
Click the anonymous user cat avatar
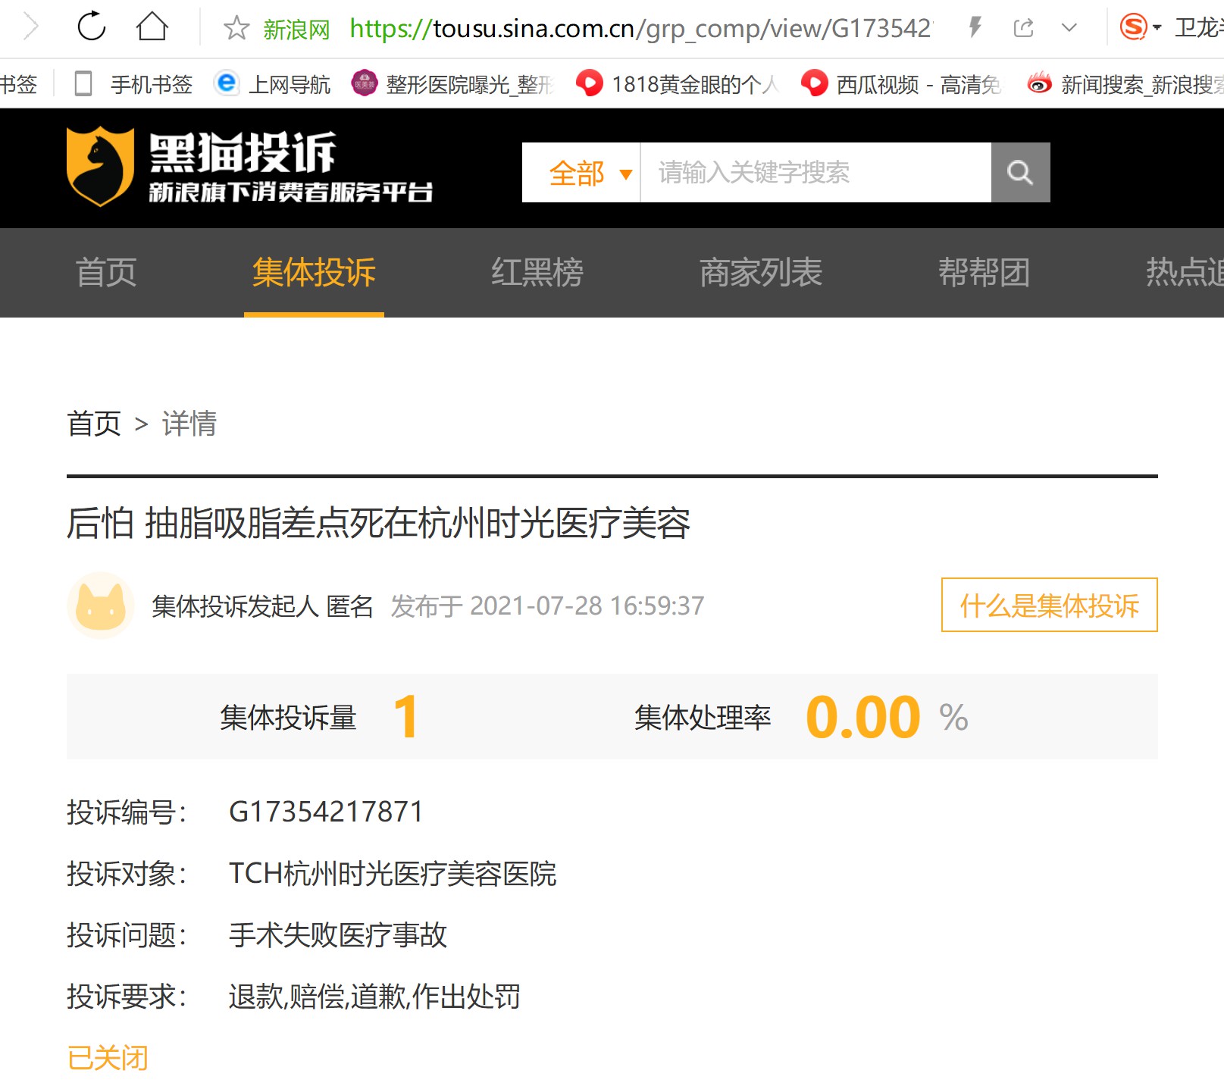tap(101, 606)
